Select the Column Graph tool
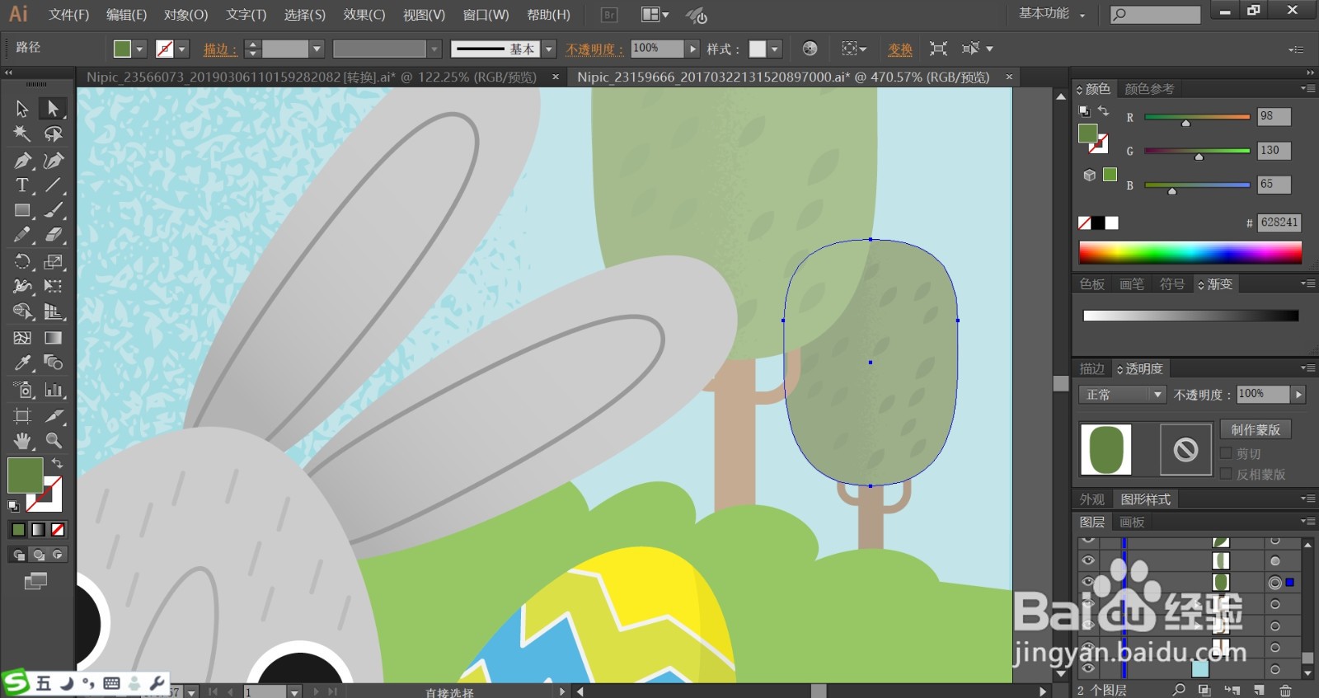This screenshot has width=1319, height=698. (x=53, y=390)
